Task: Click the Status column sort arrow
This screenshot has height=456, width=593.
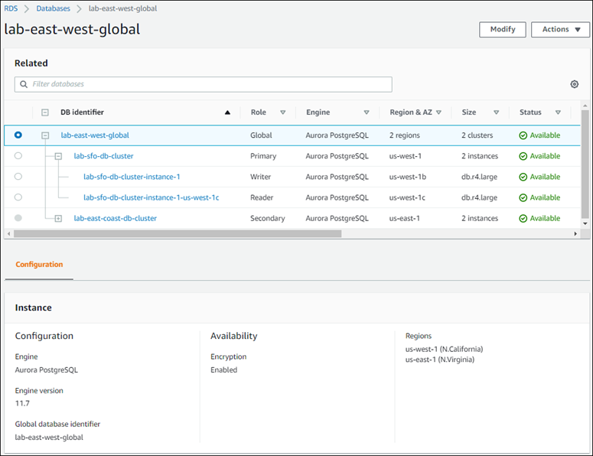Action: point(558,112)
